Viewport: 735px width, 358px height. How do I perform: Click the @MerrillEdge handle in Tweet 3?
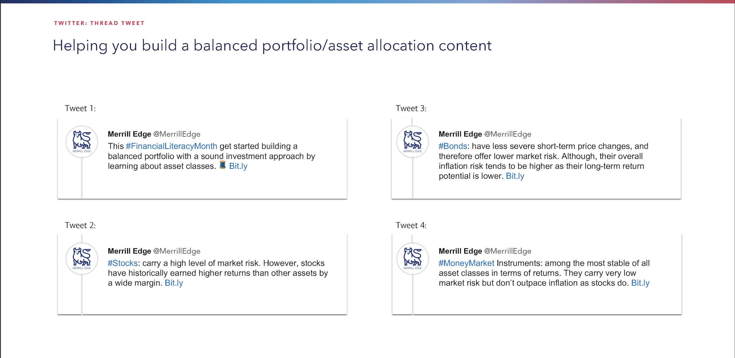click(508, 134)
